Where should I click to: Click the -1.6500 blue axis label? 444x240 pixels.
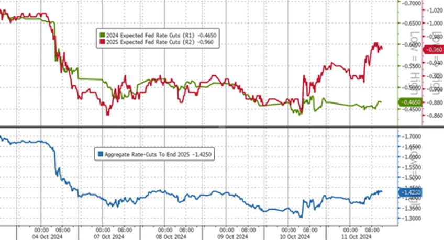click(412, 147)
